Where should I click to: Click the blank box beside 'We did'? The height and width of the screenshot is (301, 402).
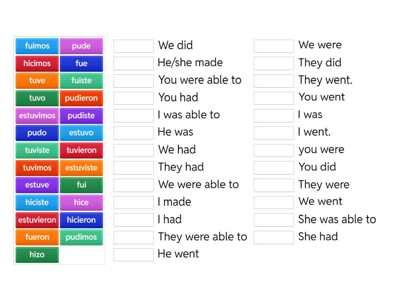tap(134, 46)
